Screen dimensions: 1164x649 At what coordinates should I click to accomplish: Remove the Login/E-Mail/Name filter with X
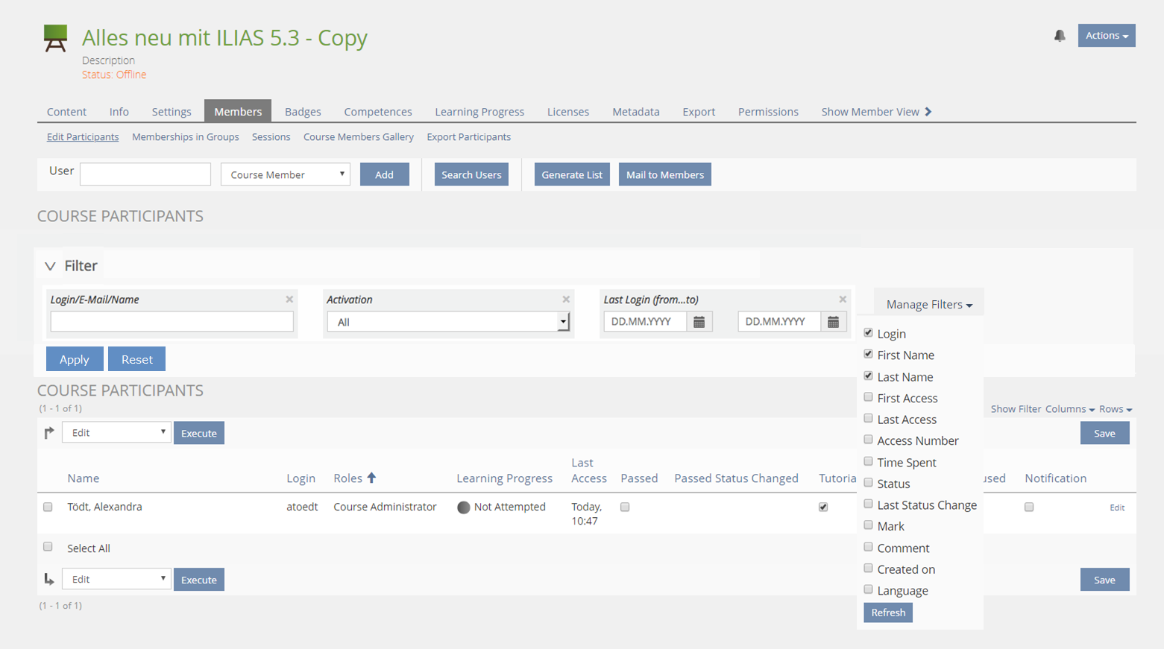pos(289,300)
